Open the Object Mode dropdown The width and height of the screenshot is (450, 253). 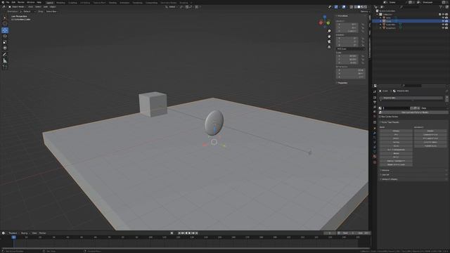[17, 7]
